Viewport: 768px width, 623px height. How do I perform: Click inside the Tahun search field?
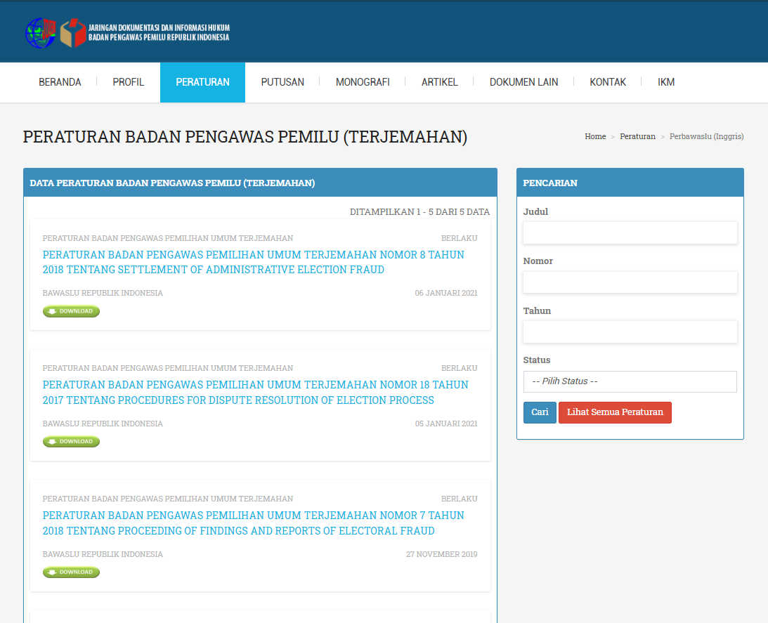pyautogui.click(x=630, y=332)
